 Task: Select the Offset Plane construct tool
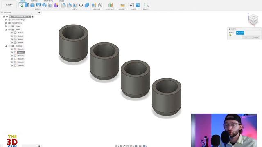coord(111,5)
